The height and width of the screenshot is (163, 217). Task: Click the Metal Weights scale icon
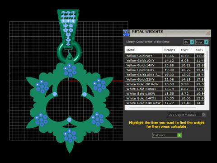[126, 33]
